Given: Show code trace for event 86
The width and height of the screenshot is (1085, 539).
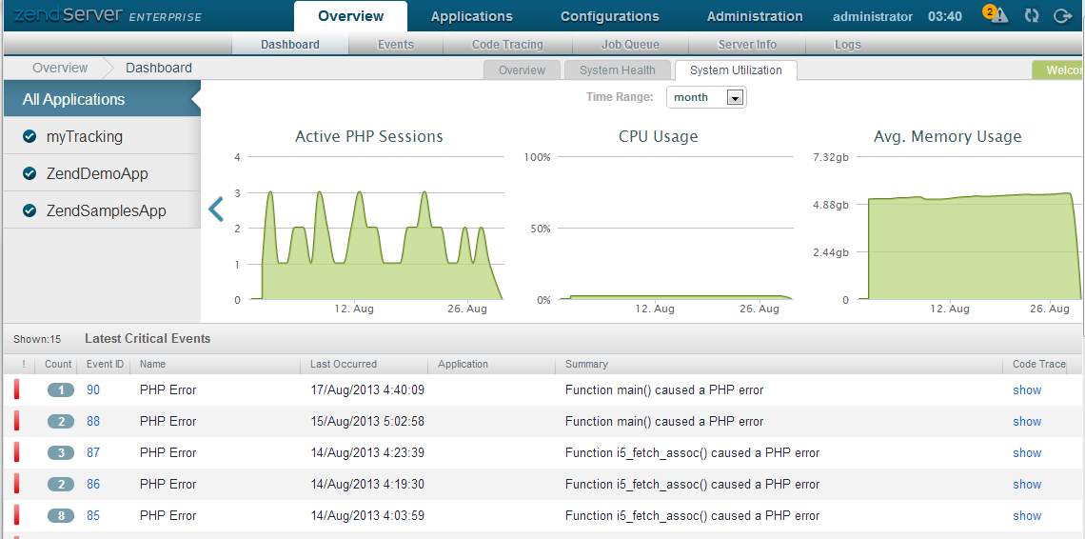Looking at the screenshot, I should 1027,485.
